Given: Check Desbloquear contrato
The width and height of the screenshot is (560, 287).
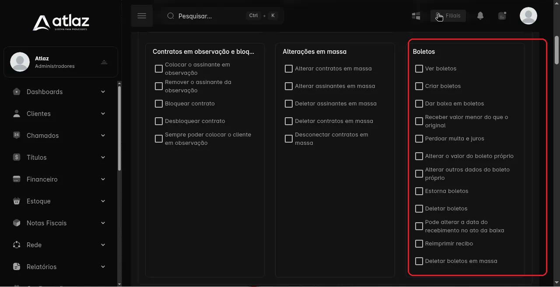Looking at the screenshot, I should (x=159, y=121).
